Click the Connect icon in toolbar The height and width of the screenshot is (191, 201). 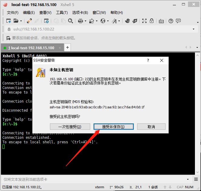tap(29, 21)
